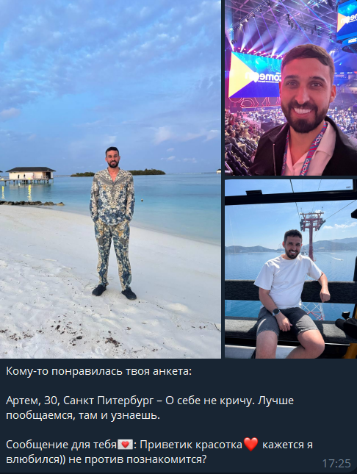Click the red cable car tower

pyautogui.click(x=311, y=234)
